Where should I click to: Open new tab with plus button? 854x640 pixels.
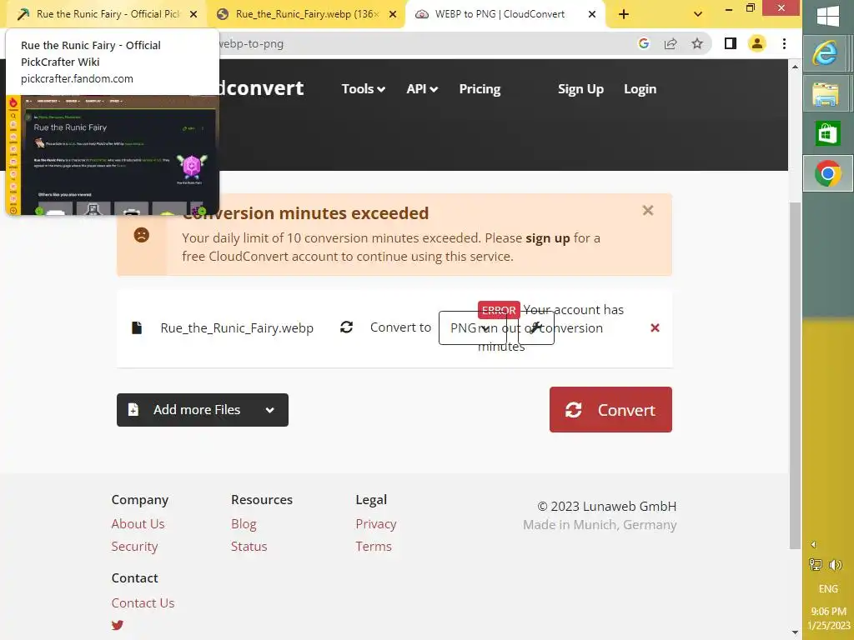coord(624,14)
